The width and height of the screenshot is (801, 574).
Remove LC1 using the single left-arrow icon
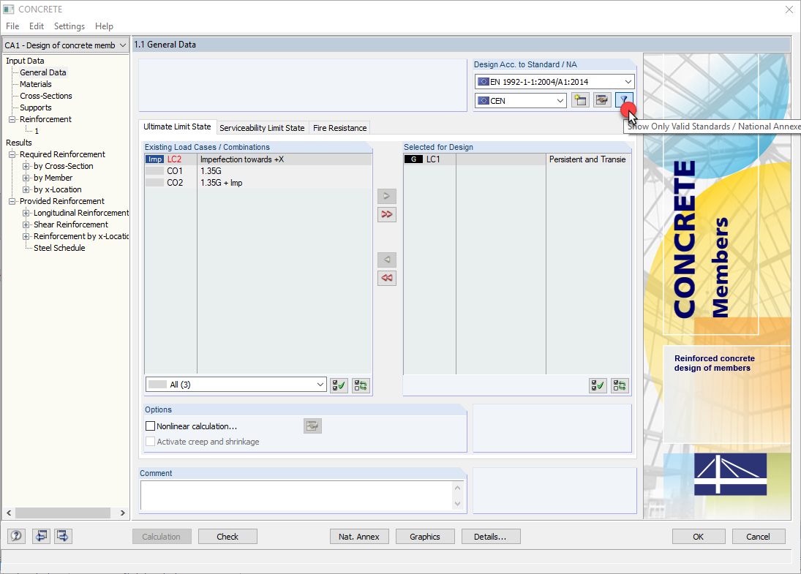point(387,260)
